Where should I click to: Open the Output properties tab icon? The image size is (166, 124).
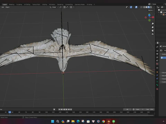[157, 54]
